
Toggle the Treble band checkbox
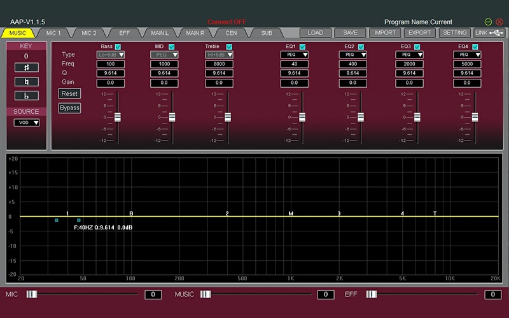tap(228, 46)
